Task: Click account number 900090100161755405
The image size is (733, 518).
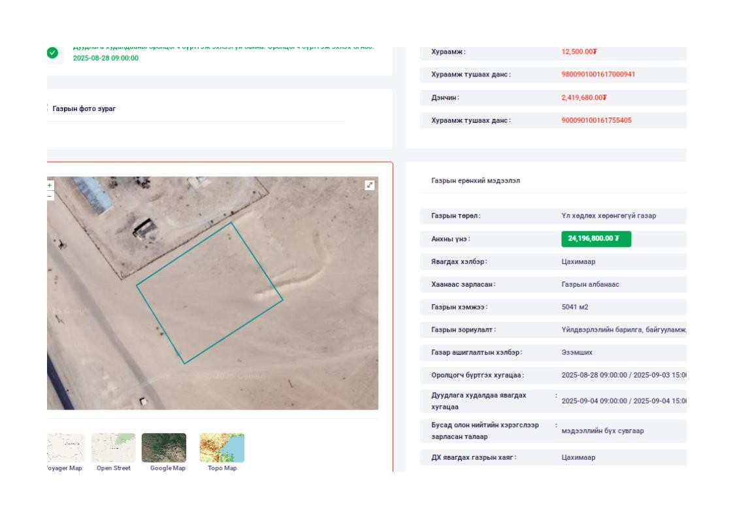Action: click(596, 120)
